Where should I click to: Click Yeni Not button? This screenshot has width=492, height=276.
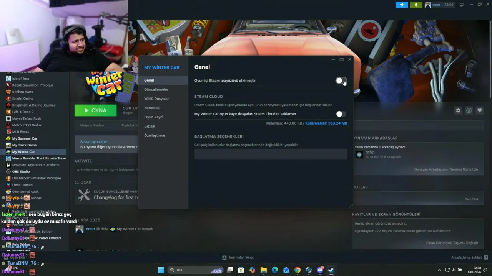click(x=471, y=199)
